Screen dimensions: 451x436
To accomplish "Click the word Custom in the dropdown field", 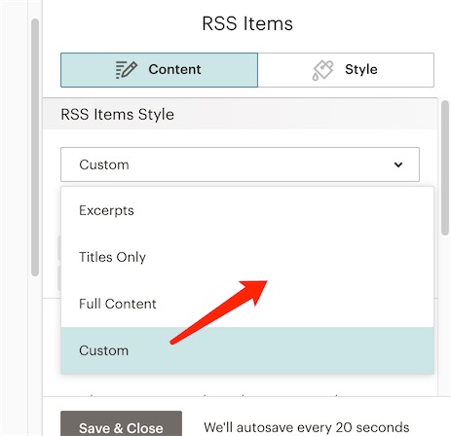I will click(104, 164).
